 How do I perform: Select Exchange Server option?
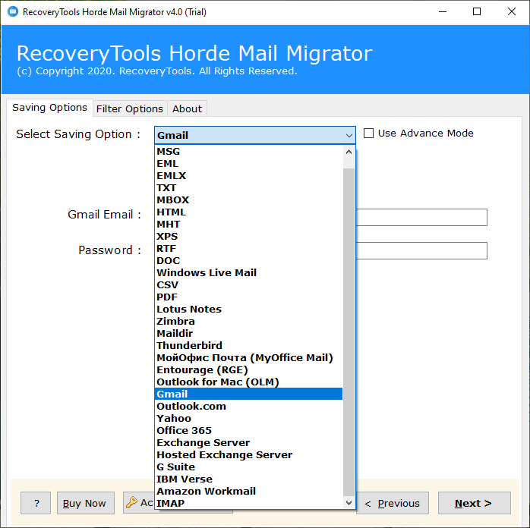click(249, 443)
